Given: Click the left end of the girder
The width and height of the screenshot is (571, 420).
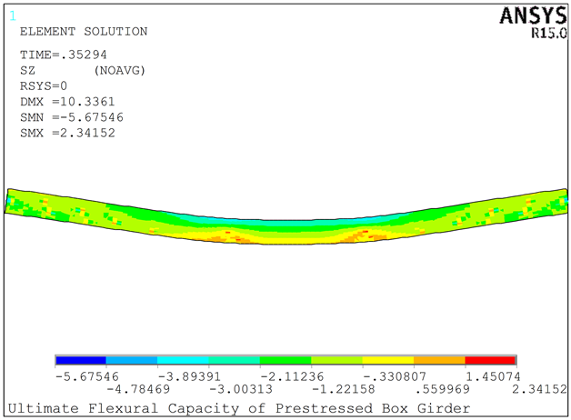Looking at the screenshot, I should (13, 201).
